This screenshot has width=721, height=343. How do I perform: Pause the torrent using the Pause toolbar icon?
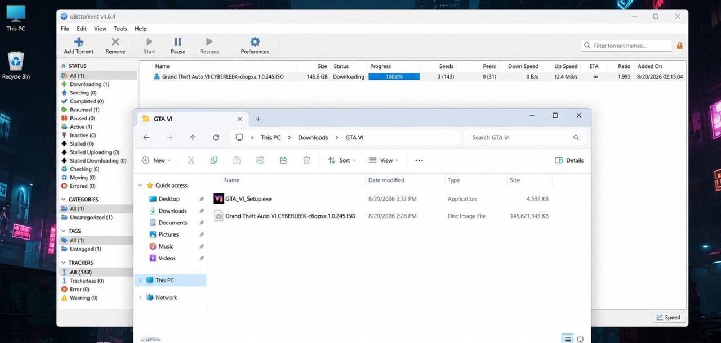(178, 42)
